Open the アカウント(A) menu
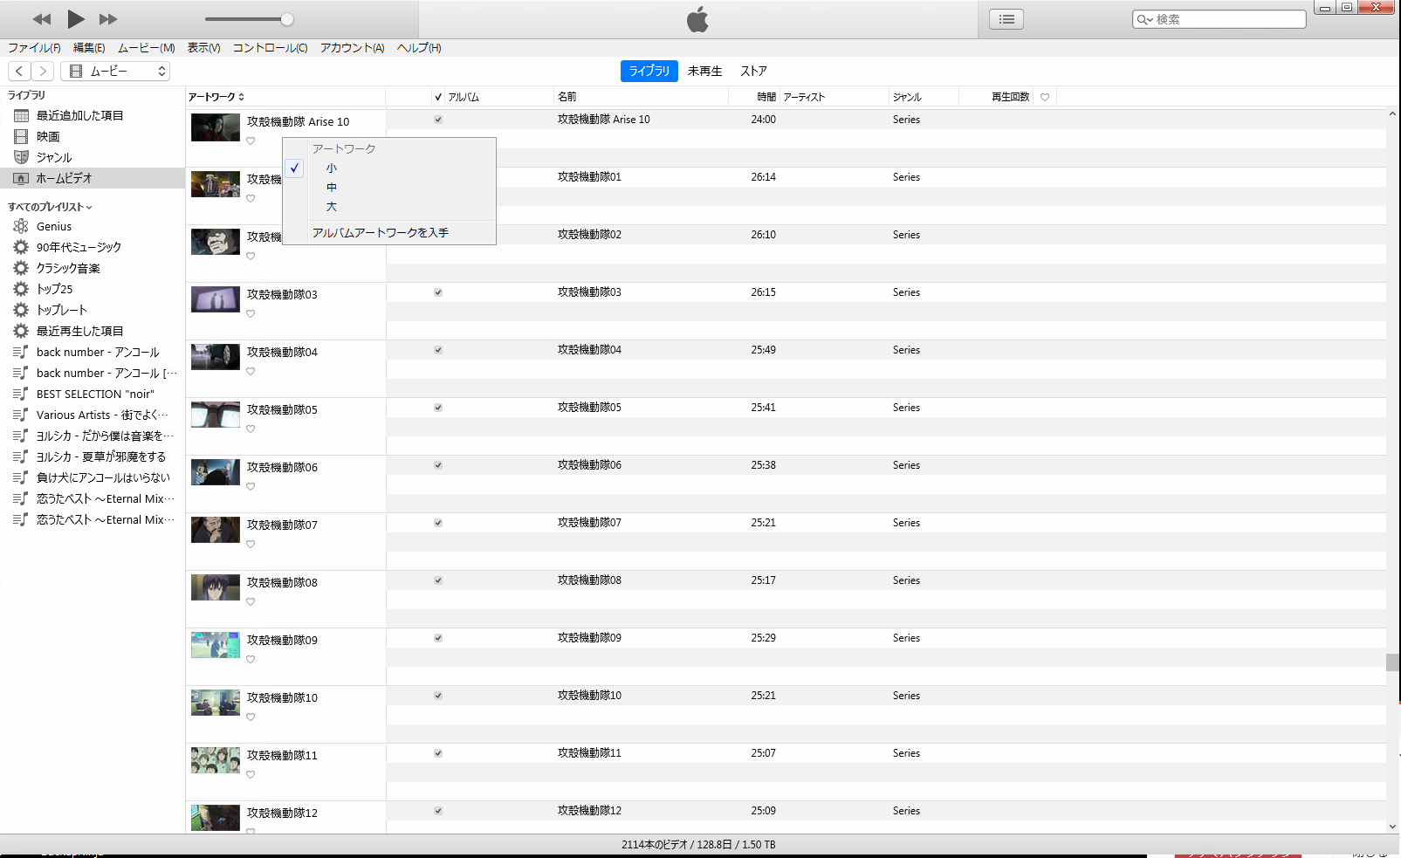The height and width of the screenshot is (858, 1401). [353, 48]
